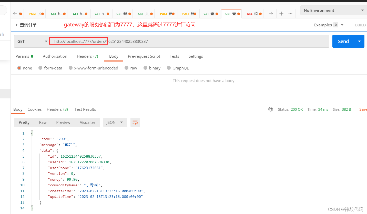Click the BUILD mode button
The image size is (367, 214).
click(360, 25)
